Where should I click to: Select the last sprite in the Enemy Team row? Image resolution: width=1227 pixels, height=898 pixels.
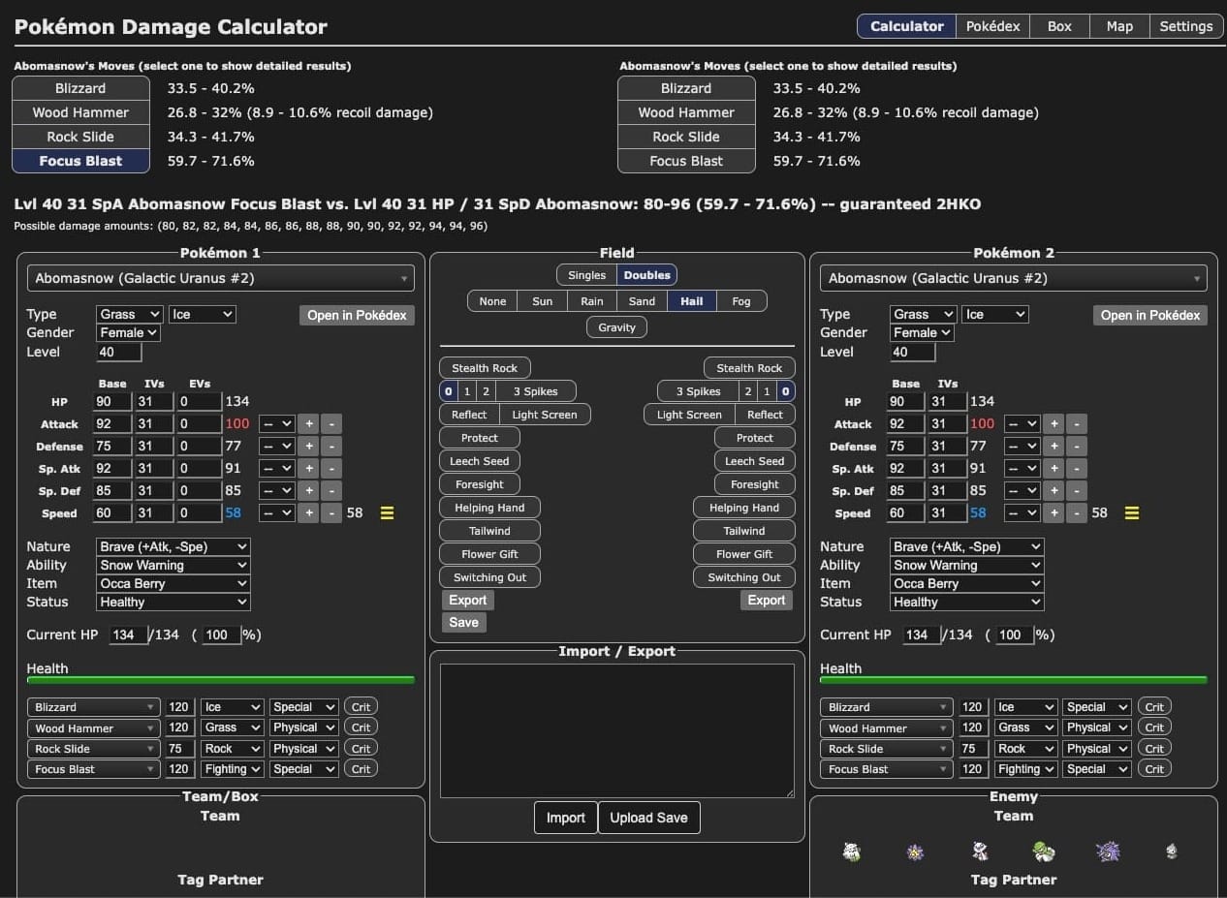pyautogui.click(x=1172, y=852)
